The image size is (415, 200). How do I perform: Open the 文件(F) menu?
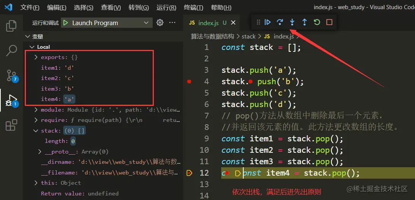30,7
